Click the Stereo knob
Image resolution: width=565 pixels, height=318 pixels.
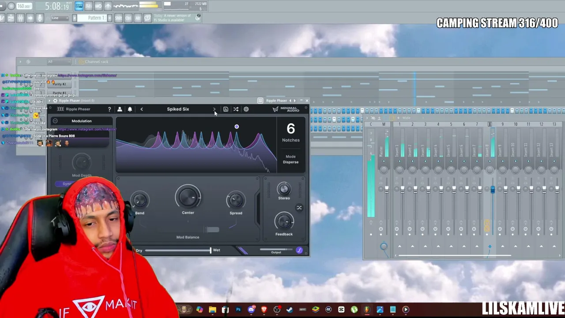click(x=284, y=189)
